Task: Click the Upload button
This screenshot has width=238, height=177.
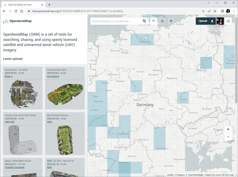Action: coord(206,21)
